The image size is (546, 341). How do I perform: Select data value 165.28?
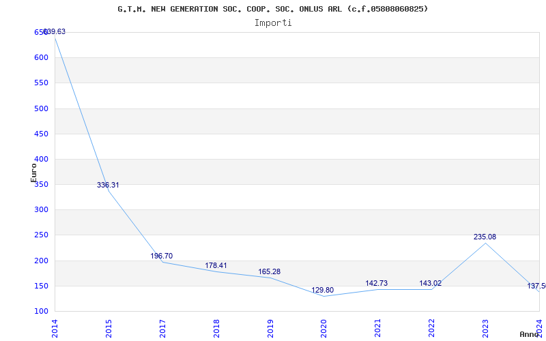[269, 271]
